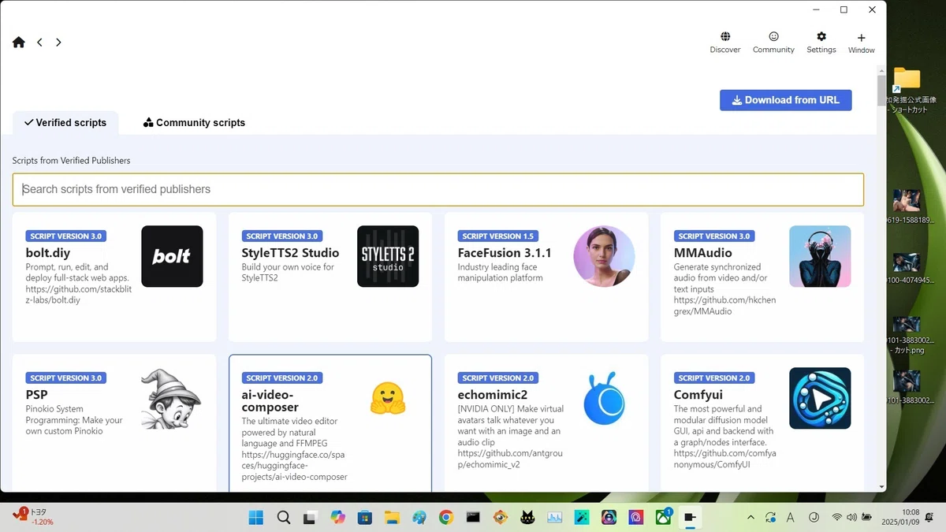Open a new Window with plus icon
Viewport: 946px width, 532px height.
tap(862, 43)
